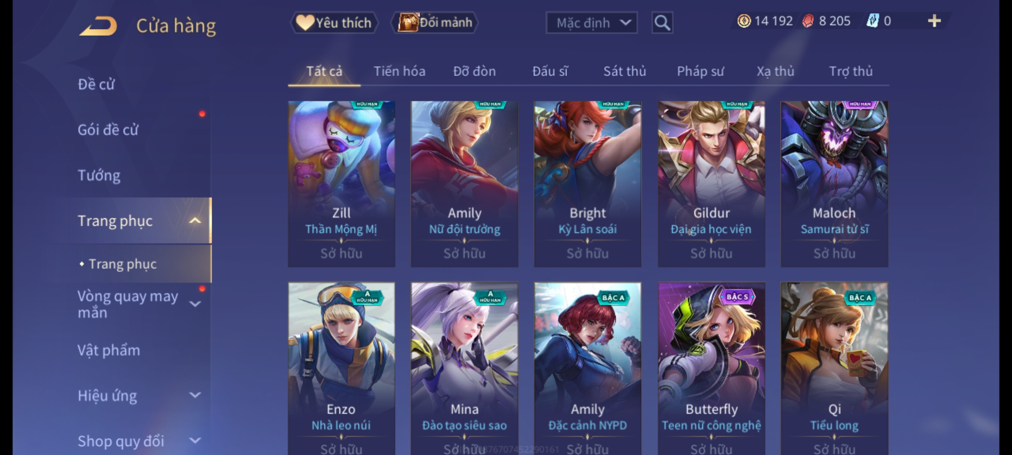This screenshot has height=455, width=1012.
Task: Tap the blue voucher currency icon
Action: click(872, 21)
